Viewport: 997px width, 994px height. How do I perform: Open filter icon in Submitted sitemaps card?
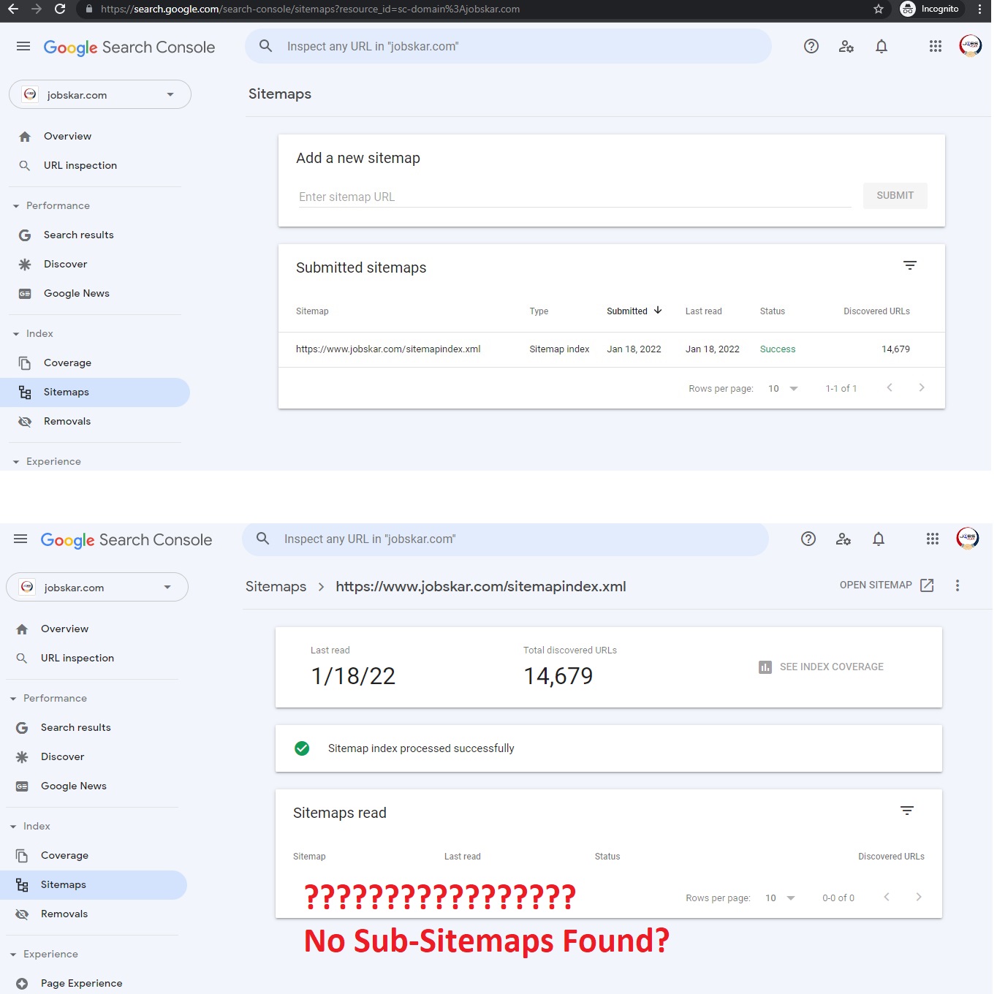point(910,265)
